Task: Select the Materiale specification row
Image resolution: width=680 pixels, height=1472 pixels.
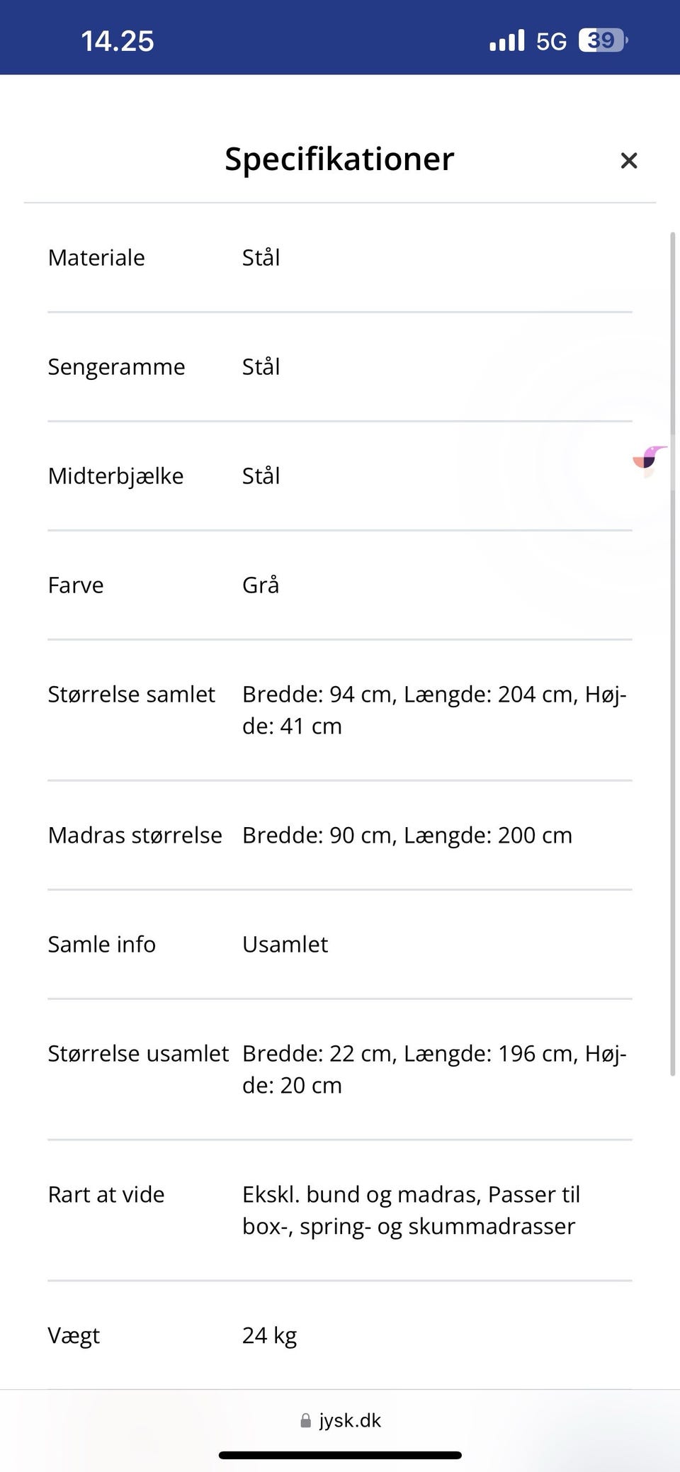Action: point(340,258)
